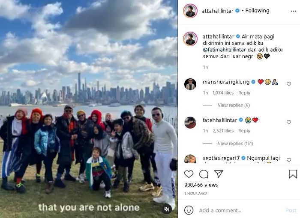Image resolution: width=300 pixels, height=218 pixels.
Task: Open the comment bubble icon
Action: [x=204, y=174]
